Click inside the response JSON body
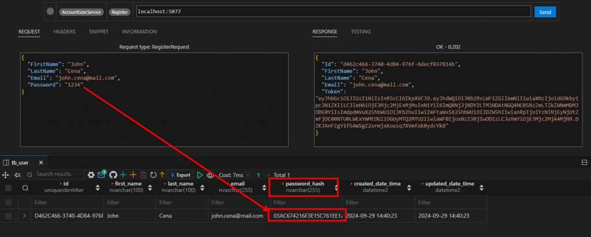This screenshot has width=591, height=237. pos(448,100)
